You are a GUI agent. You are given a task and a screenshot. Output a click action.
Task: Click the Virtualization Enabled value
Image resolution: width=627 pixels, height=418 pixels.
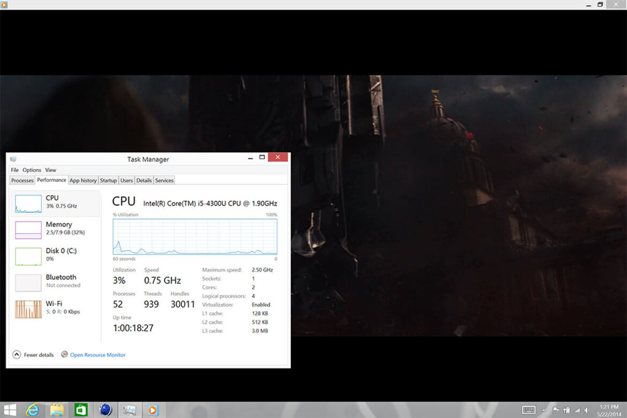(261, 305)
